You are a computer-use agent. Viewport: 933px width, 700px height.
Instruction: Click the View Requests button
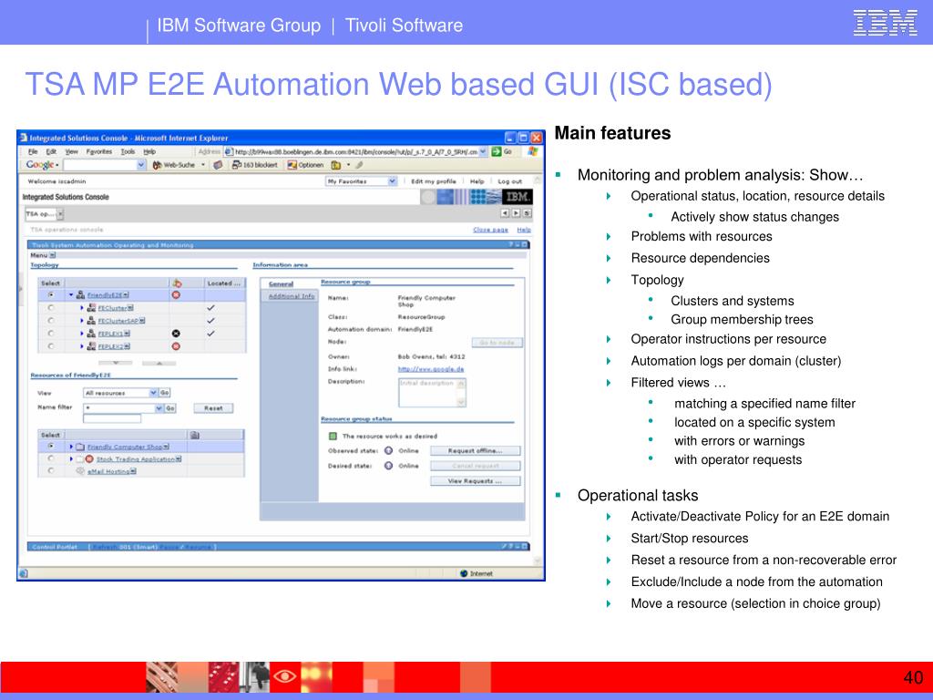[x=475, y=481]
